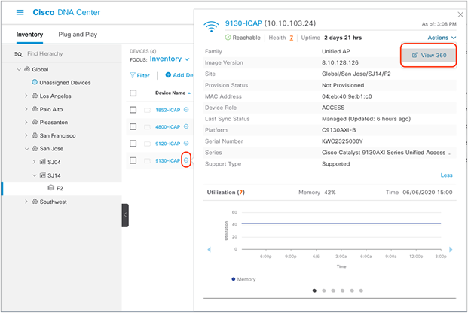The image size is (468, 313).
Task: Expand the SJ04 building
Action: coord(34,162)
